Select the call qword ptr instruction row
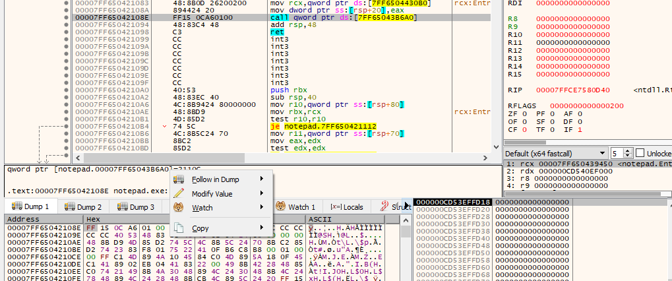The width and height of the screenshot is (672, 281). click(282, 18)
